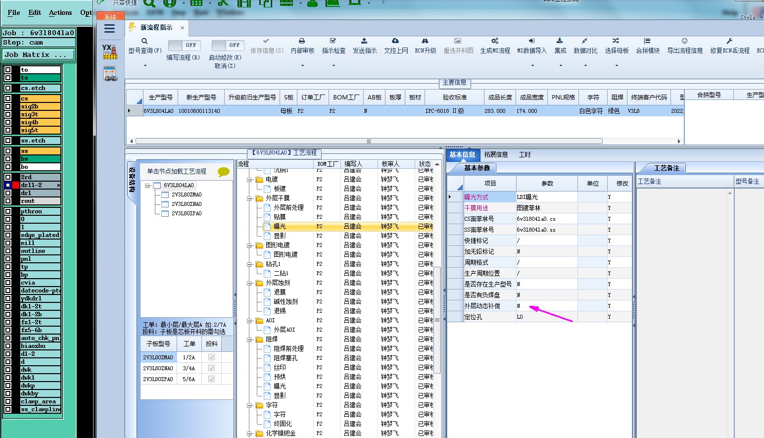Viewport: 764px width, 438px height.
Task: Toggle 投料 checkbox for 2V3L80ZPA0
Action: [211, 379]
